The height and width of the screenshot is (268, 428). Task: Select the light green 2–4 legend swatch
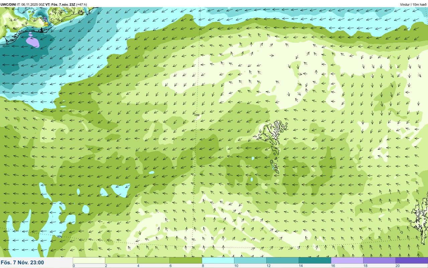(121, 260)
